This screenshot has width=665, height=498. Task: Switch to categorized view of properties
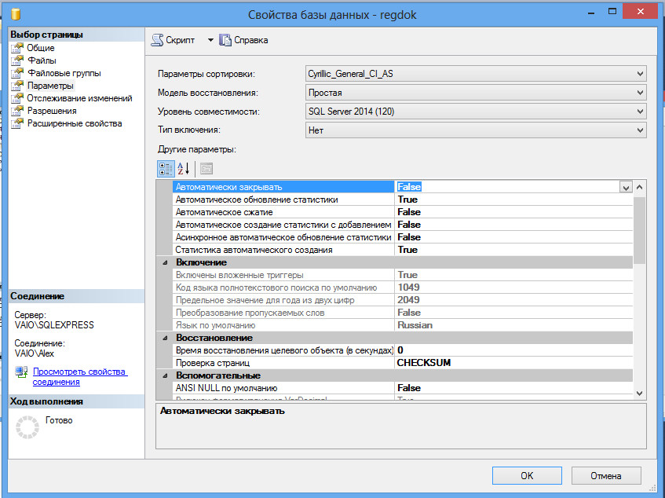[x=165, y=168]
